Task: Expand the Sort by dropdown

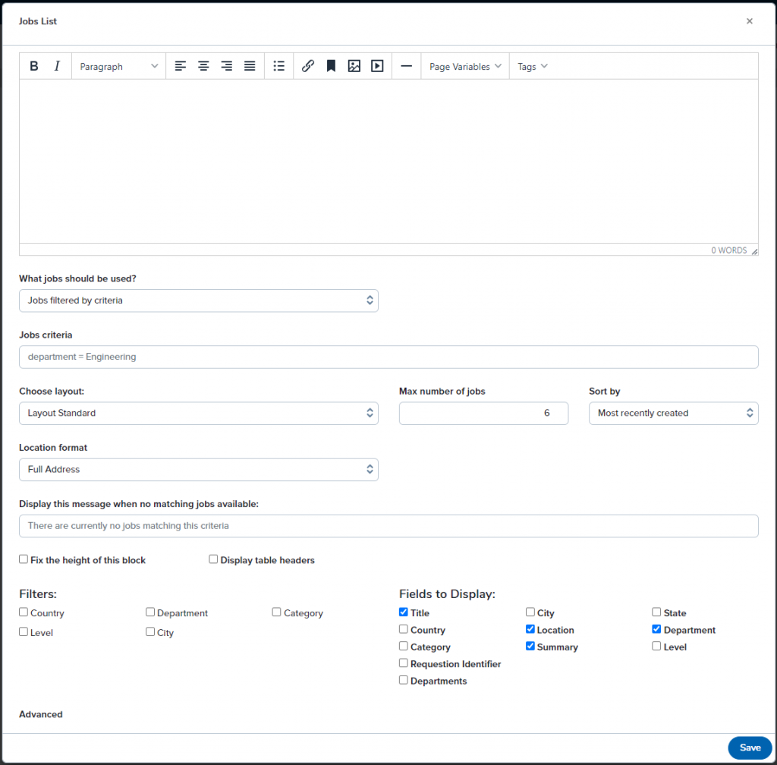Action: [673, 414]
